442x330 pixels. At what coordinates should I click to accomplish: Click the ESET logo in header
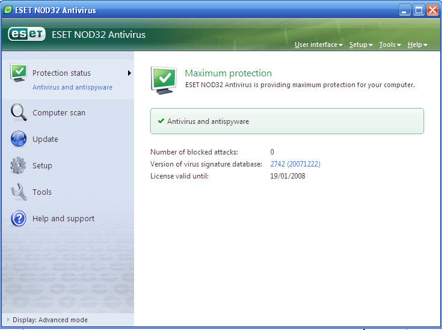(27, 34)
